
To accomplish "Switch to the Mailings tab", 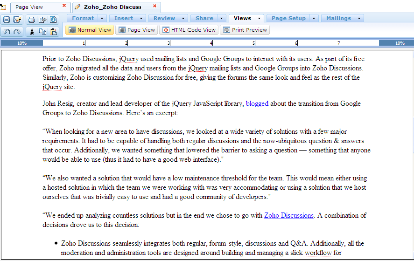I will pos(338,18).
